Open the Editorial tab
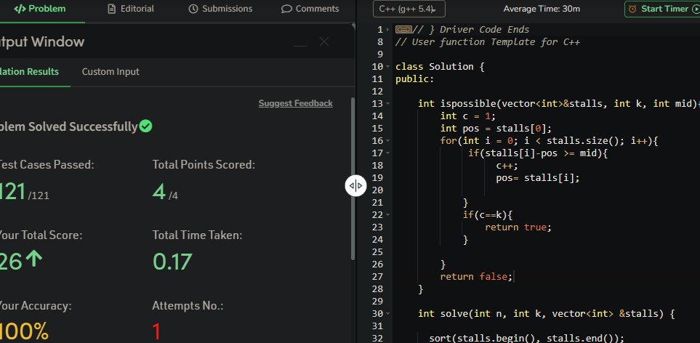 coord(132,9)
